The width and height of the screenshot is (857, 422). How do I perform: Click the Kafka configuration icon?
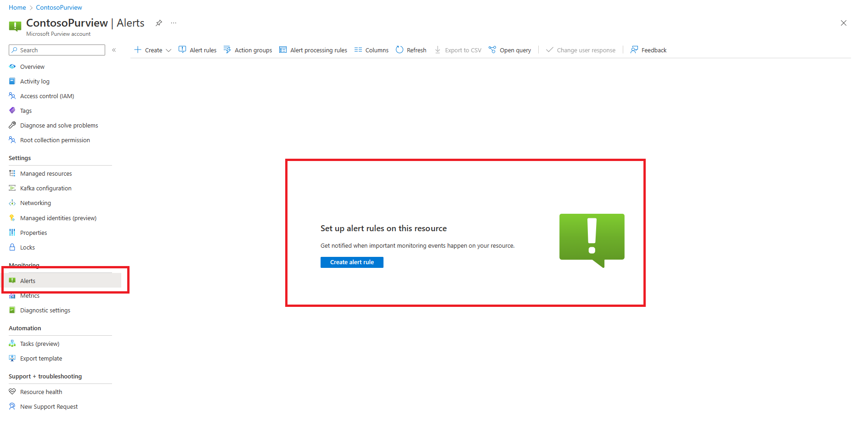[12, 188]
